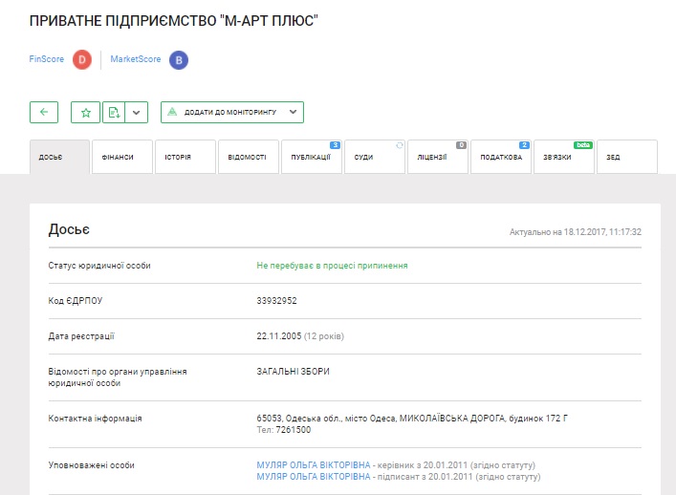Add company to favorites with star icon
The height and width of the screenshot is (495, 676).
[86, 113]
